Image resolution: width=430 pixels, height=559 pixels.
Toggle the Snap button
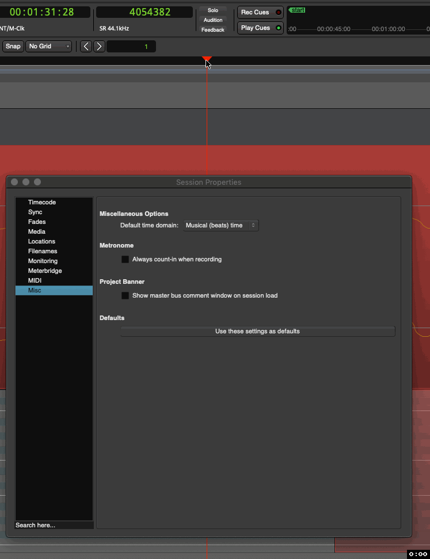[x=13, y=47]
